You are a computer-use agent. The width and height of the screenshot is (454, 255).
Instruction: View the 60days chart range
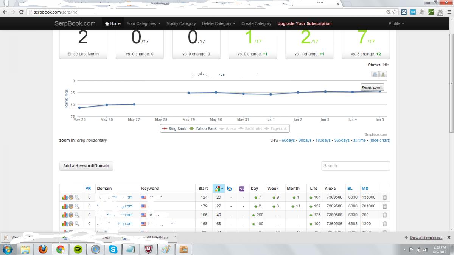pyautogui.click(x=288, y=141)
